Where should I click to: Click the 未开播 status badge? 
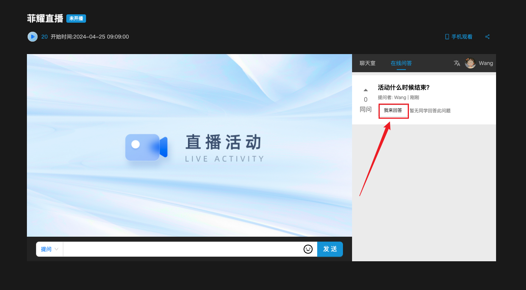coord(76,19)
